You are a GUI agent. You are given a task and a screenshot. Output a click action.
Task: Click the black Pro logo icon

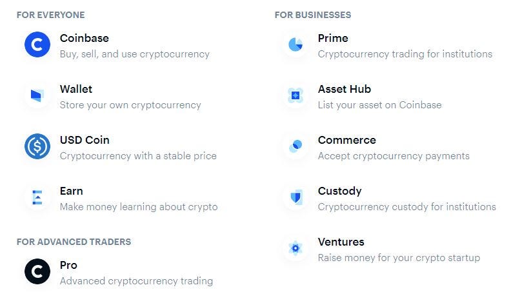[37, 271]
